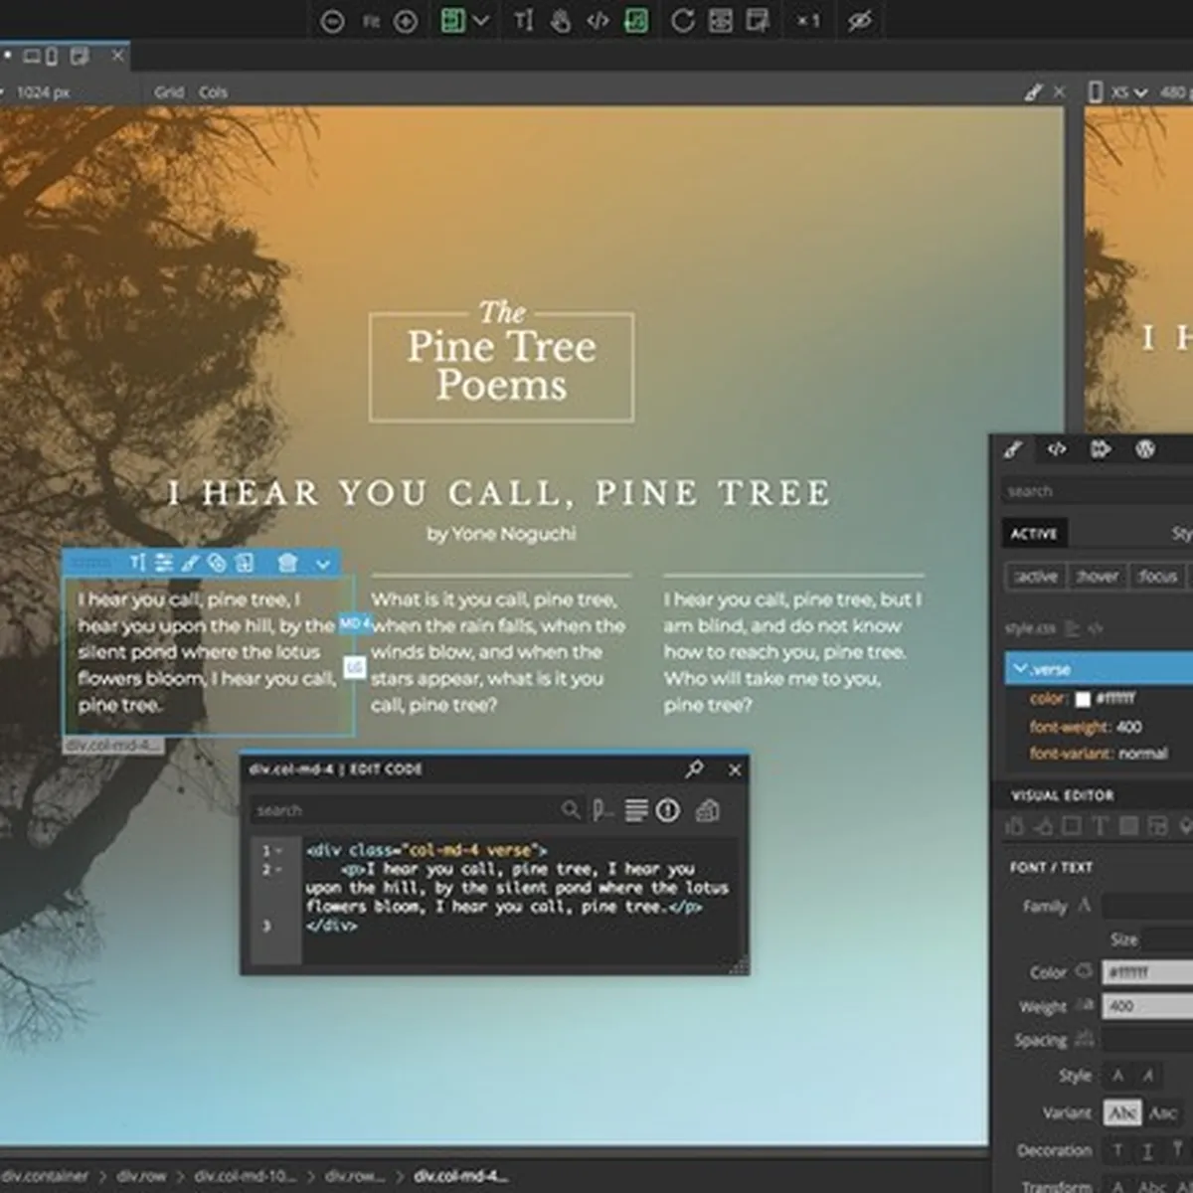Click the word wrap lines icon in code editor

point(636,810)
